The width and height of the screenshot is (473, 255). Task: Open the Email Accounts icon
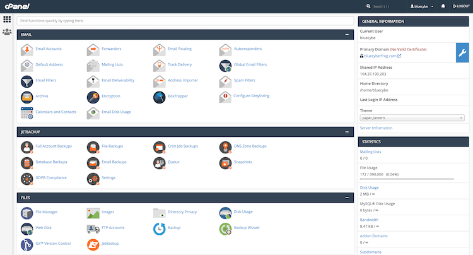(27, 50)
